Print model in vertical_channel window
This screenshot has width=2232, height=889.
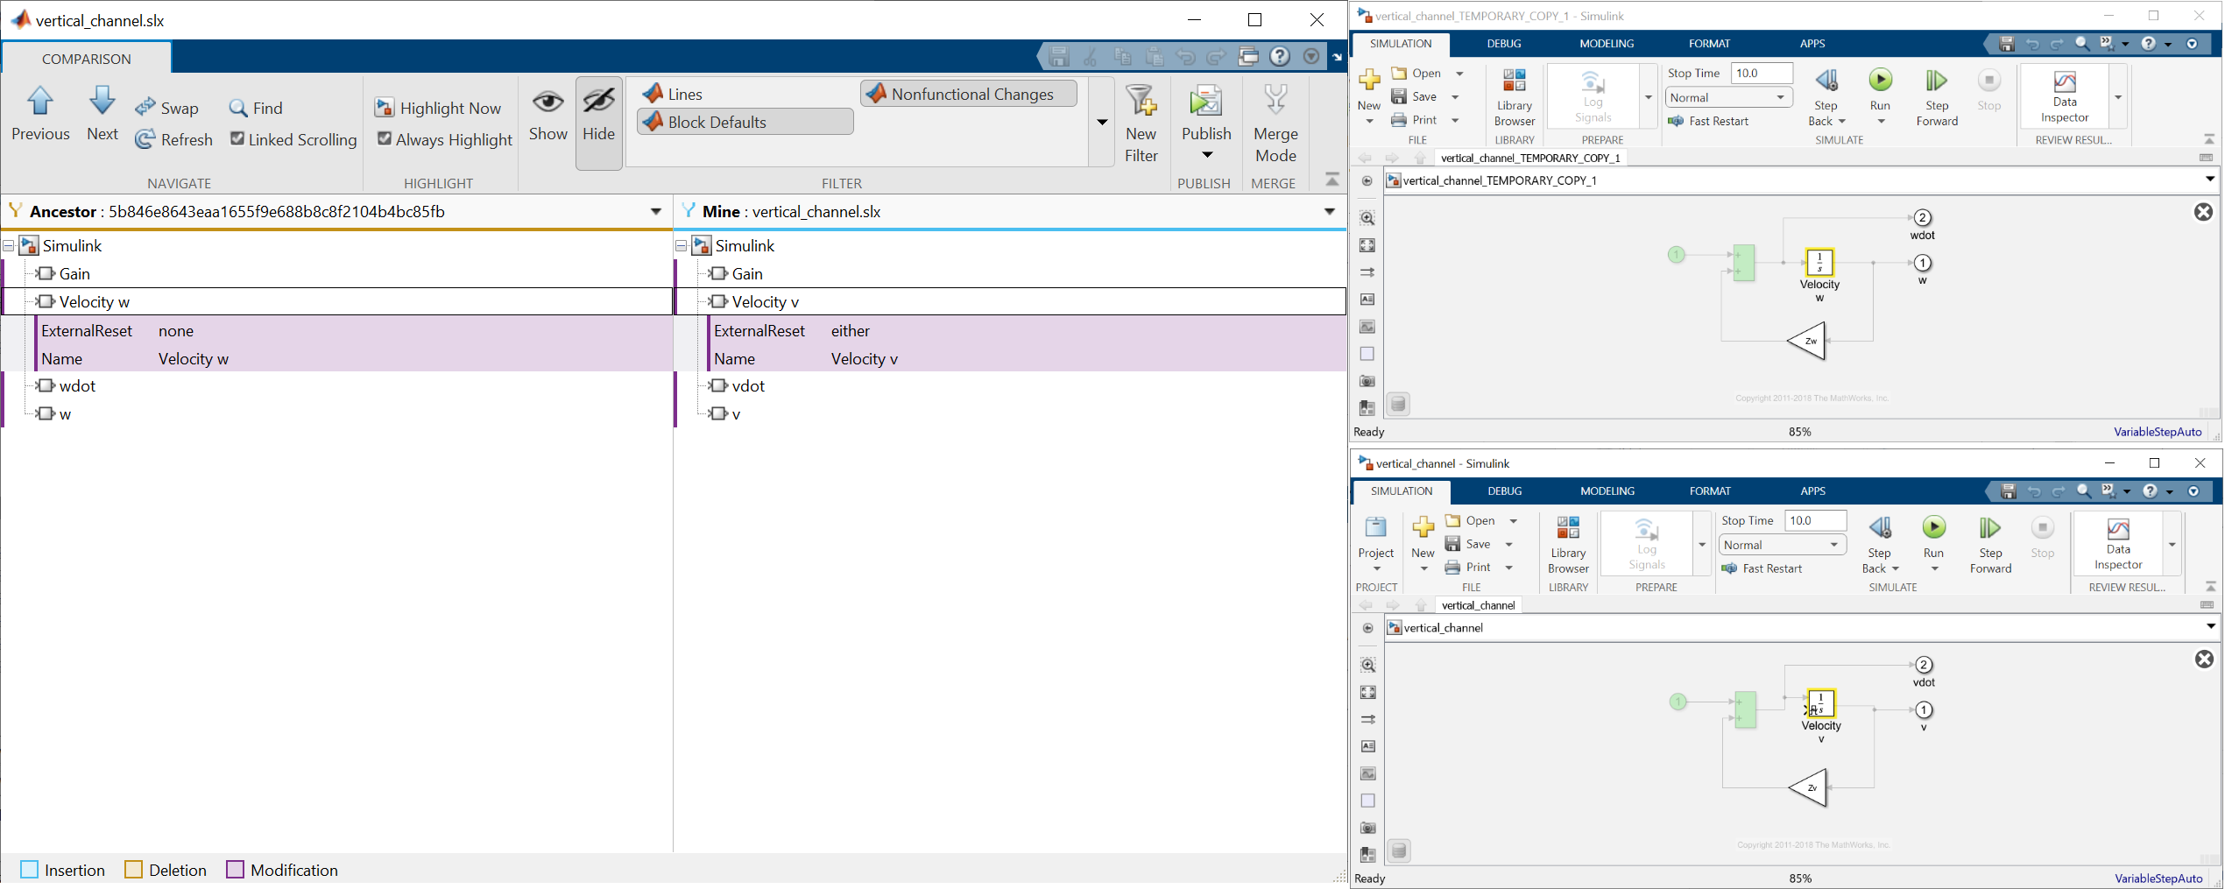tap(1469, 568)
